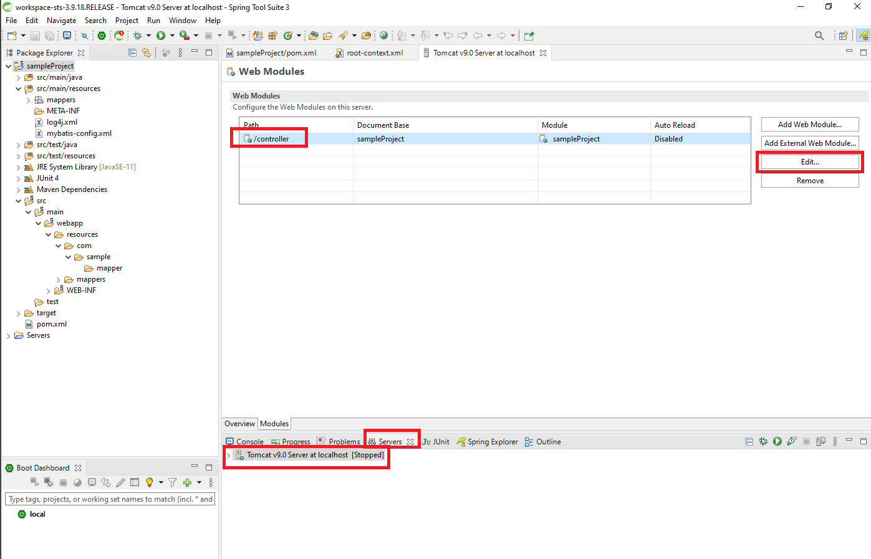
Task: Click the Open Web Browser globe icon
Action: click(383, 36)
